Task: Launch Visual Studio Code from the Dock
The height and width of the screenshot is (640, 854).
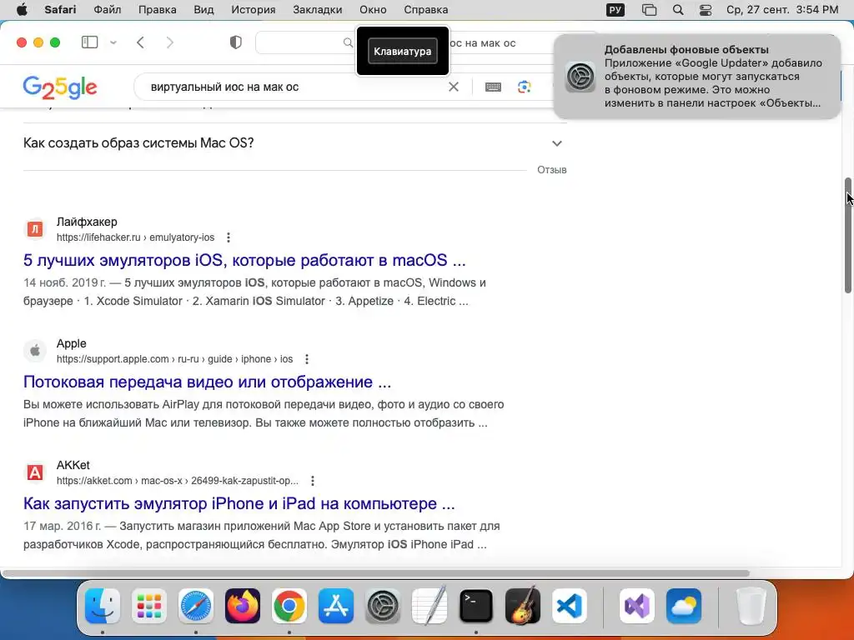Action: coord(569,607)
